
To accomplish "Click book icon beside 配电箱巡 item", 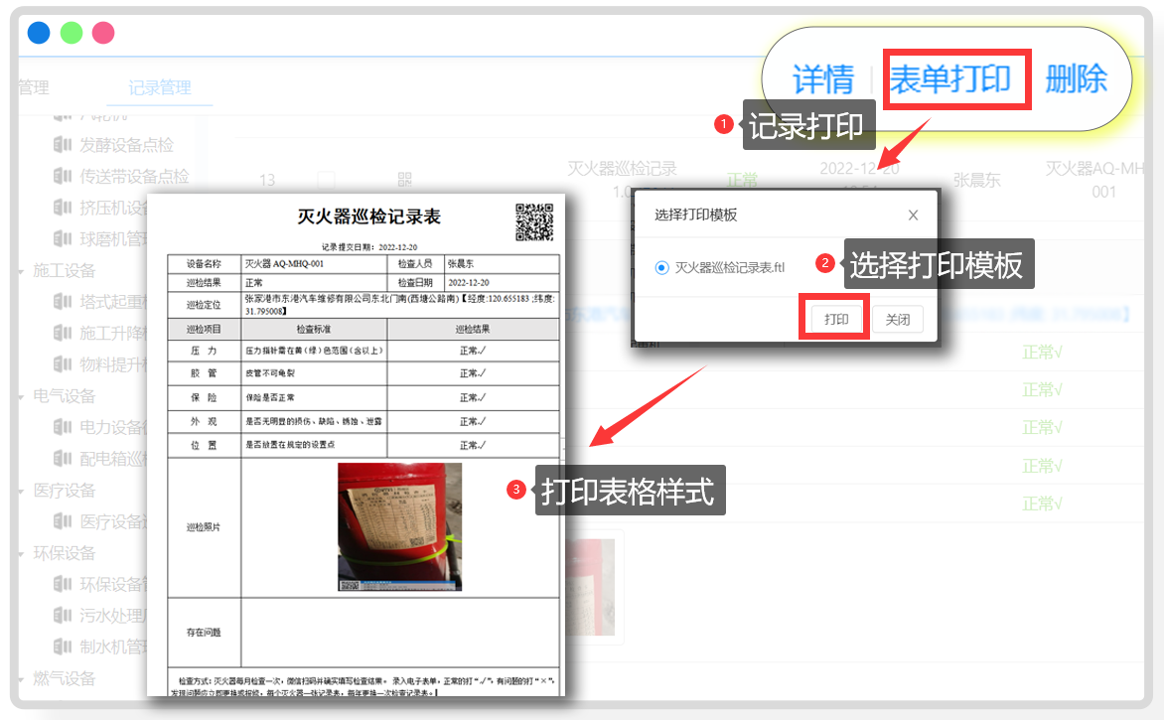I will [x=63, y=458].
